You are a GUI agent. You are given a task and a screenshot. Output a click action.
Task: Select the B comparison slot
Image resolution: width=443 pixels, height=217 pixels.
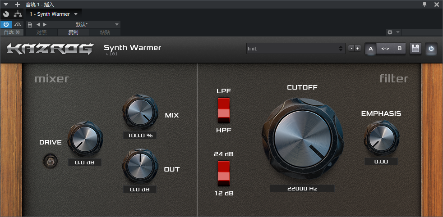(400, 49)
